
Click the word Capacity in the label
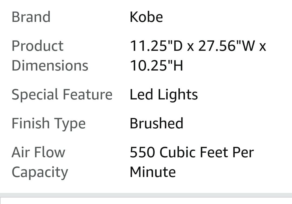(x=40, y=172)
